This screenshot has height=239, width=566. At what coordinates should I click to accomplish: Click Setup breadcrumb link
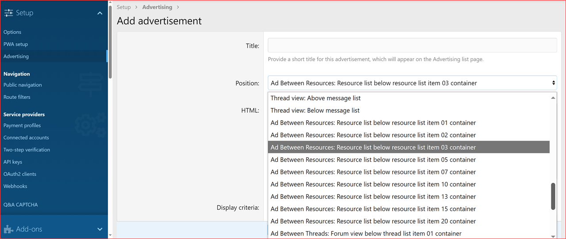tap(123, 7)
